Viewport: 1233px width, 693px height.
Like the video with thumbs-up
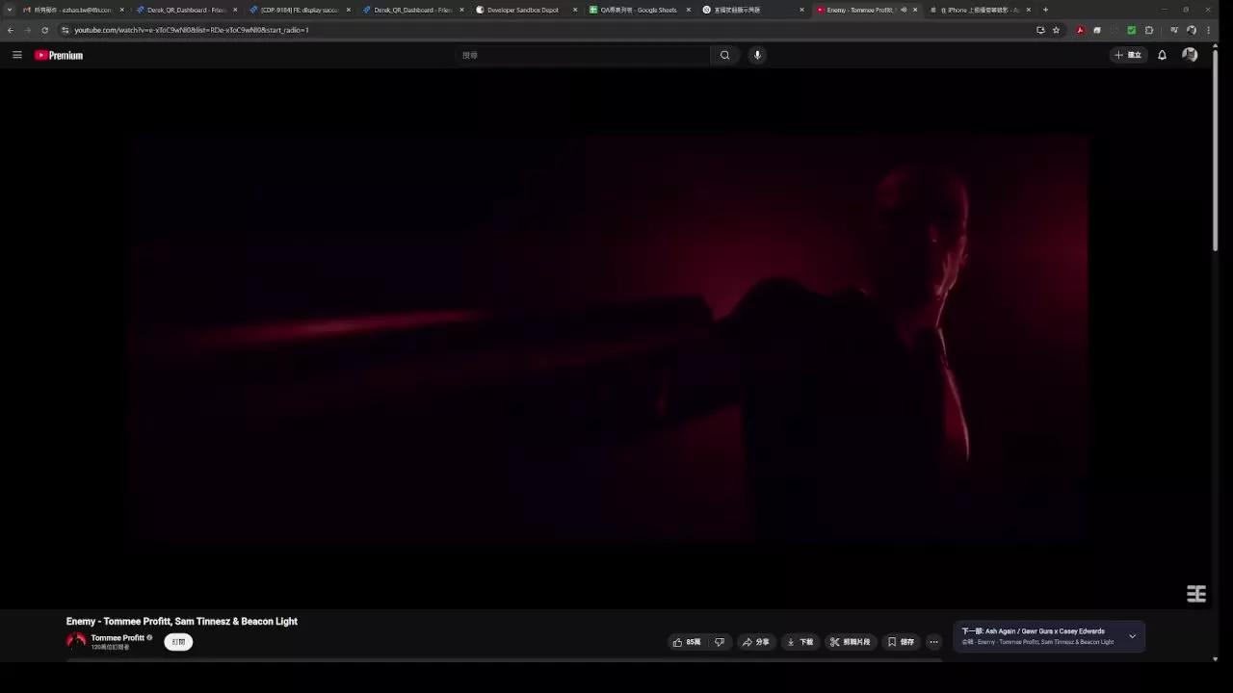point(688,642)
